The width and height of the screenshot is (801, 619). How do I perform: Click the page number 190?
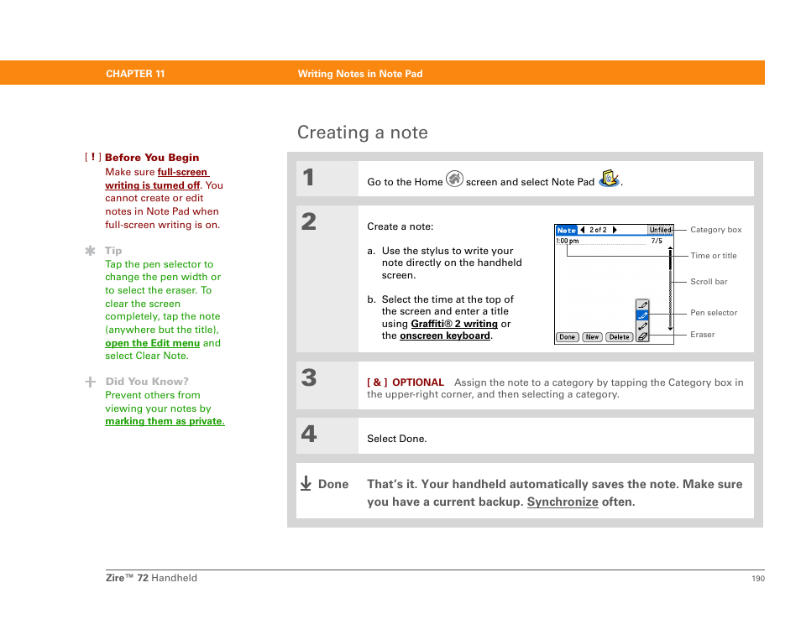click(x=758, y=578)
